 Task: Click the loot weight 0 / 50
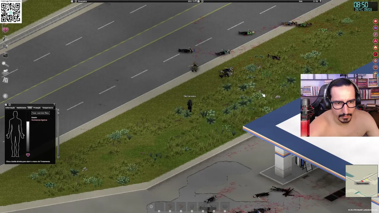point(316,1)
